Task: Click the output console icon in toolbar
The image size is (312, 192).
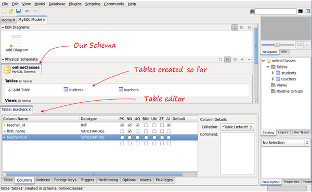Action: pyautogui.click(x=301, y=11)
